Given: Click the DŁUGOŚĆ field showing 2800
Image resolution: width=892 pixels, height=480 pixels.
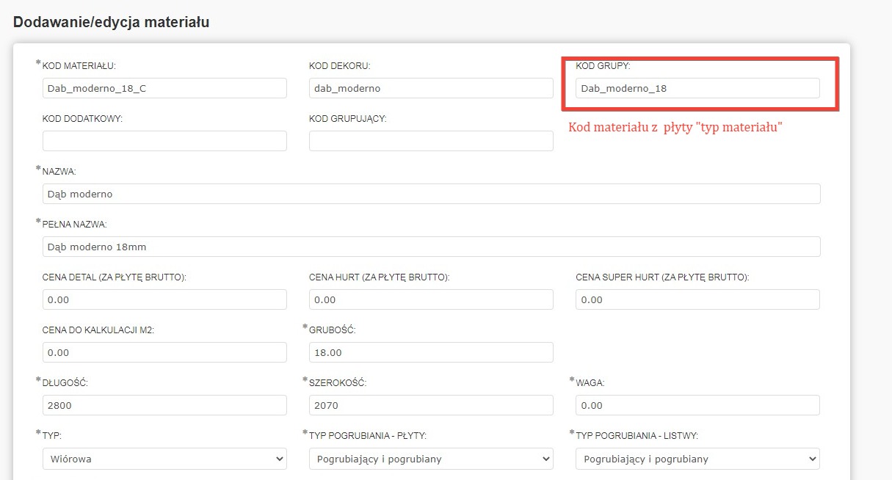Looking at the screenshot, I should [164, 405].
